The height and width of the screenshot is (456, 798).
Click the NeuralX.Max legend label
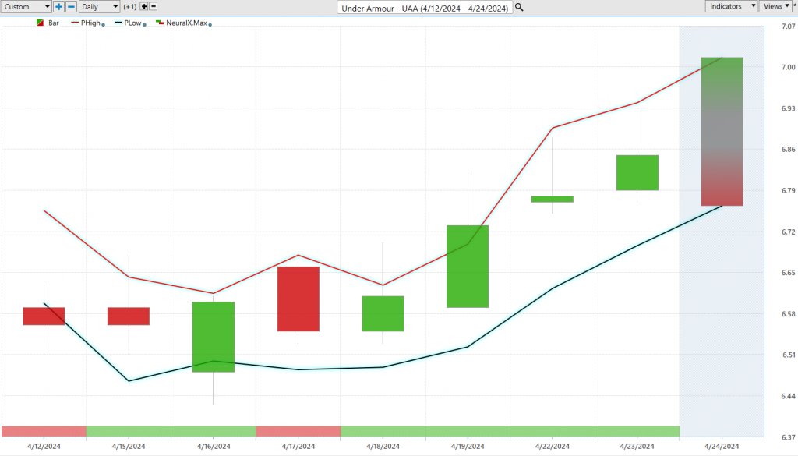pos(186,23)
